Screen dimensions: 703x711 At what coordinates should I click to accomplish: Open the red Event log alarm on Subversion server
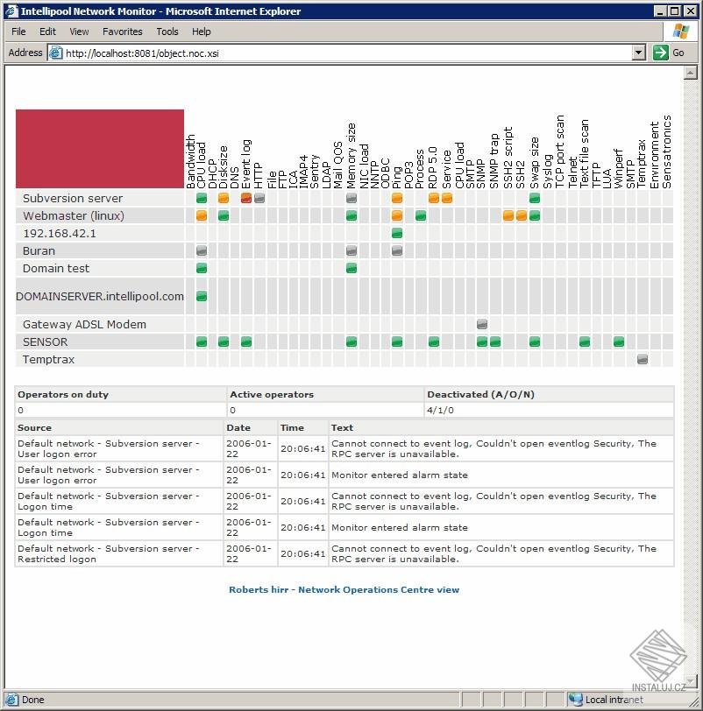tap(245, 199)
